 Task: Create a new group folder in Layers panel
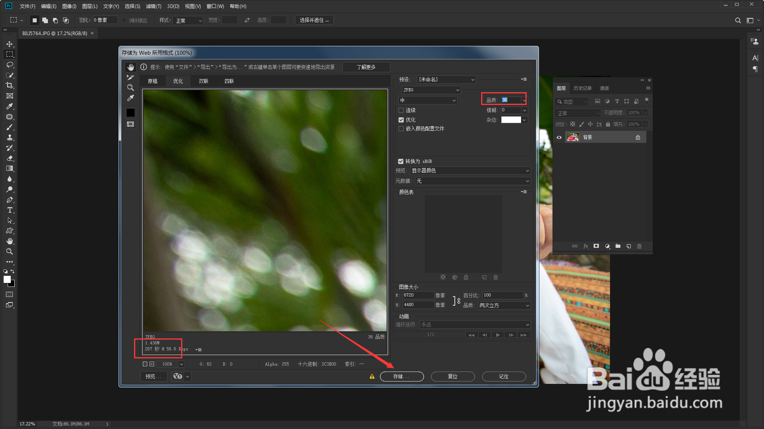(618, 246)
